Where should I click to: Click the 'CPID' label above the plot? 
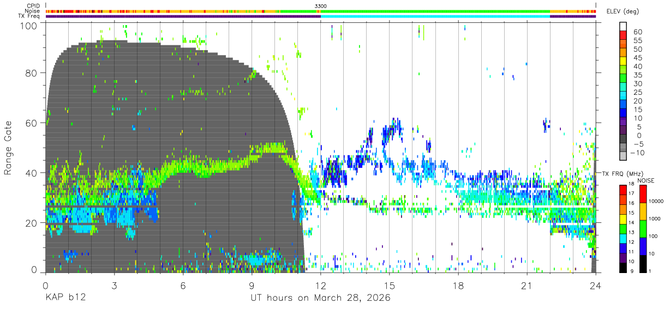click(33, 6)
